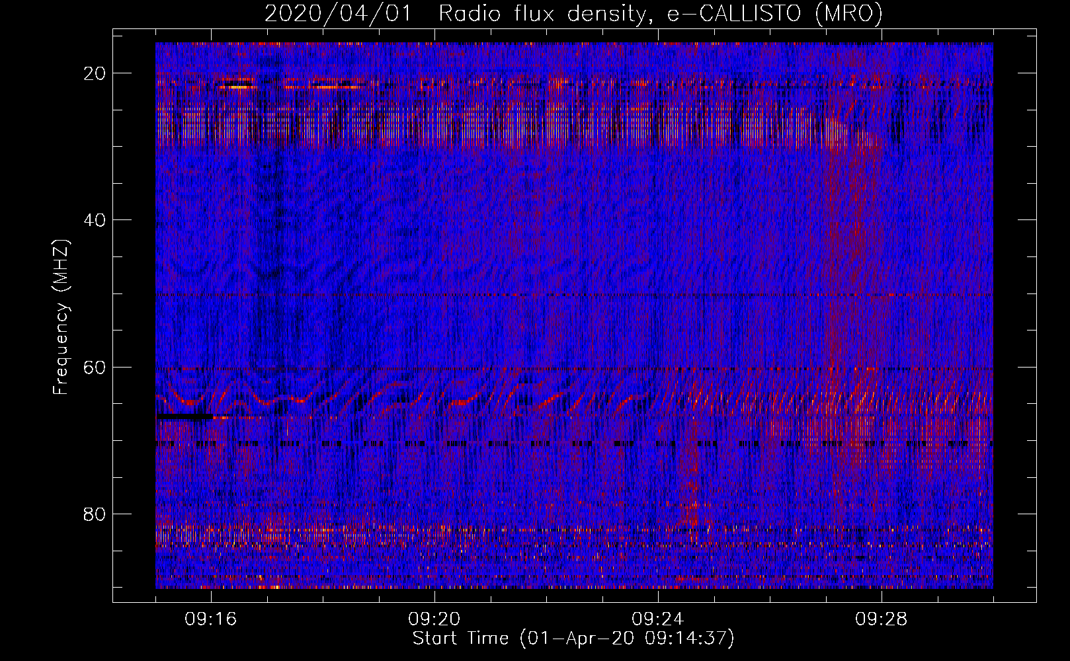Click the 'Start Time (01-Apr-20 09:14:37)' label

[573, 639]
